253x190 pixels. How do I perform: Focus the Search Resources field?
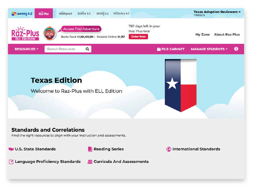[x=68, y=49]
